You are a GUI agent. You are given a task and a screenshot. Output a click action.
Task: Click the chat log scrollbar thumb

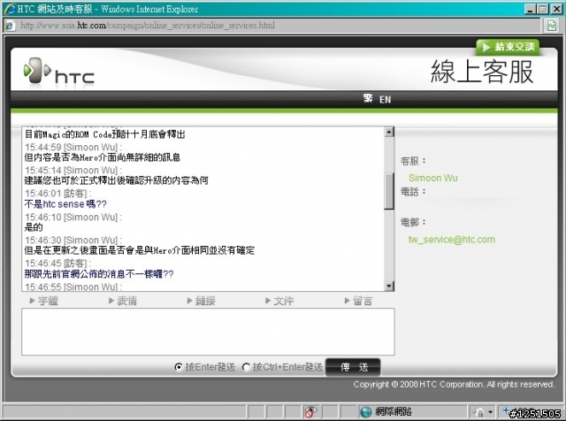(389, 191)
